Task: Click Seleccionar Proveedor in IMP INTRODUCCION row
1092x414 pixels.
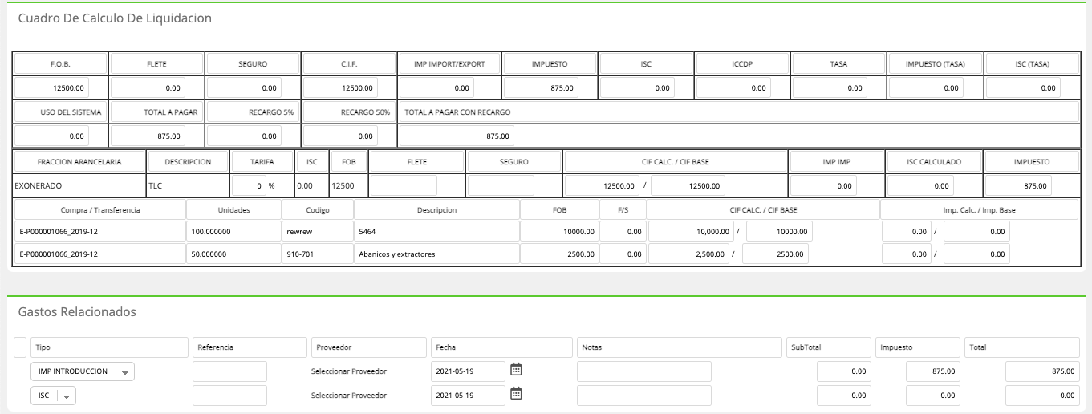Action: [x=349, y=371]
